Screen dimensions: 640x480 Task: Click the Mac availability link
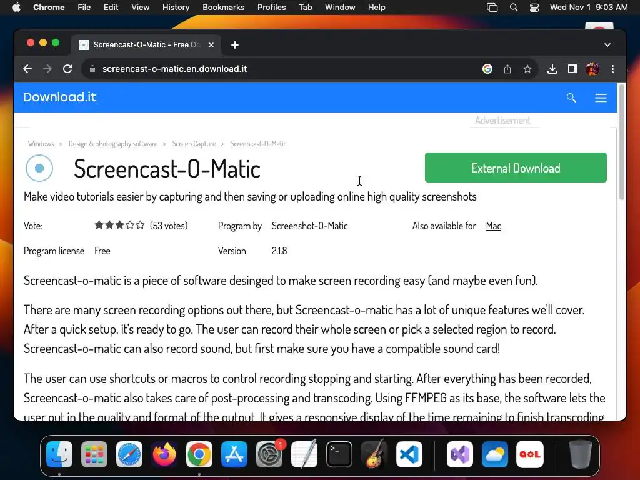(x=494, y=226)
